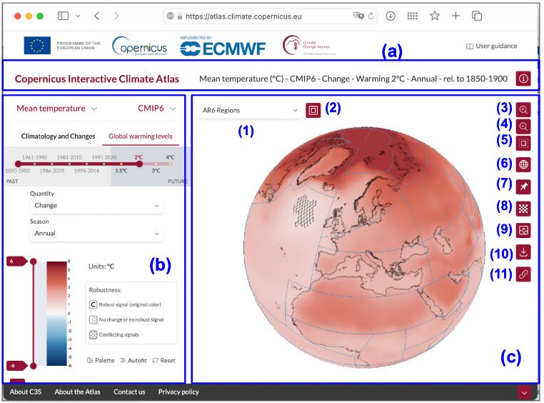Click the square region icon beside AR6 Regions
544x403 pixels.
(313, 110)
